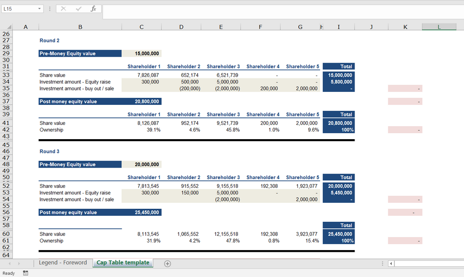464x277 pixels.
Task: Select column C header
Action: pyautogui.click(x=142, y=27)
